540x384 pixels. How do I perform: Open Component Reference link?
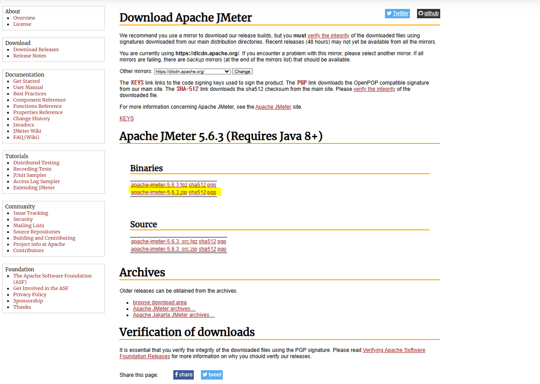(x=39, y=100)
